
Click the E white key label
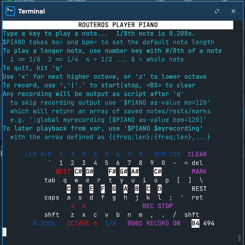(x=91, y=189)
